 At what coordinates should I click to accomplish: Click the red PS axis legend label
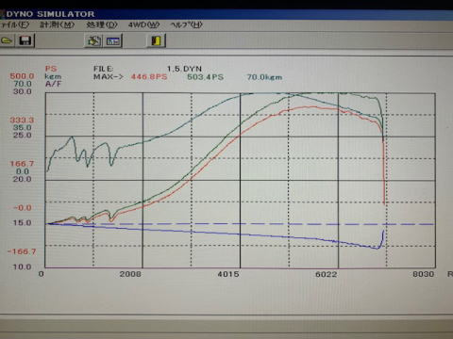pyautogui.click(x=51, y=69)
